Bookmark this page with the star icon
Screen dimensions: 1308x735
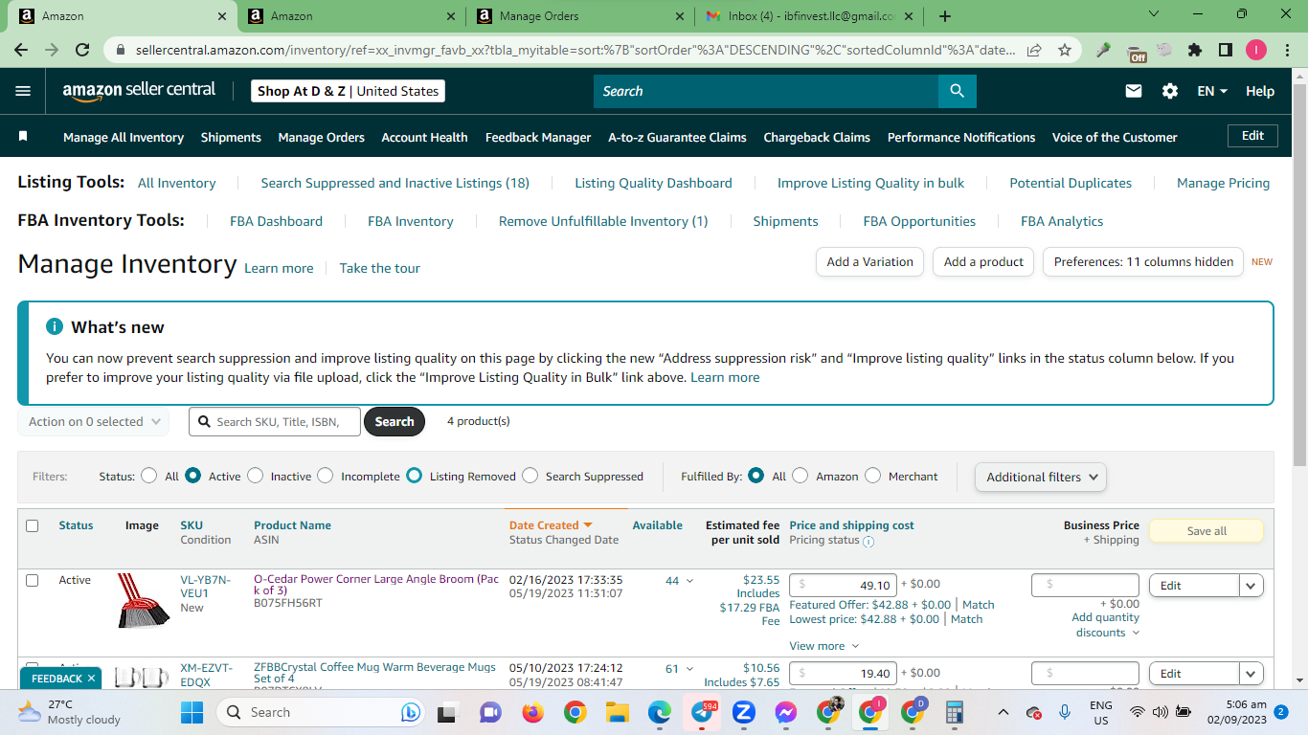[x=1065, y=50]
